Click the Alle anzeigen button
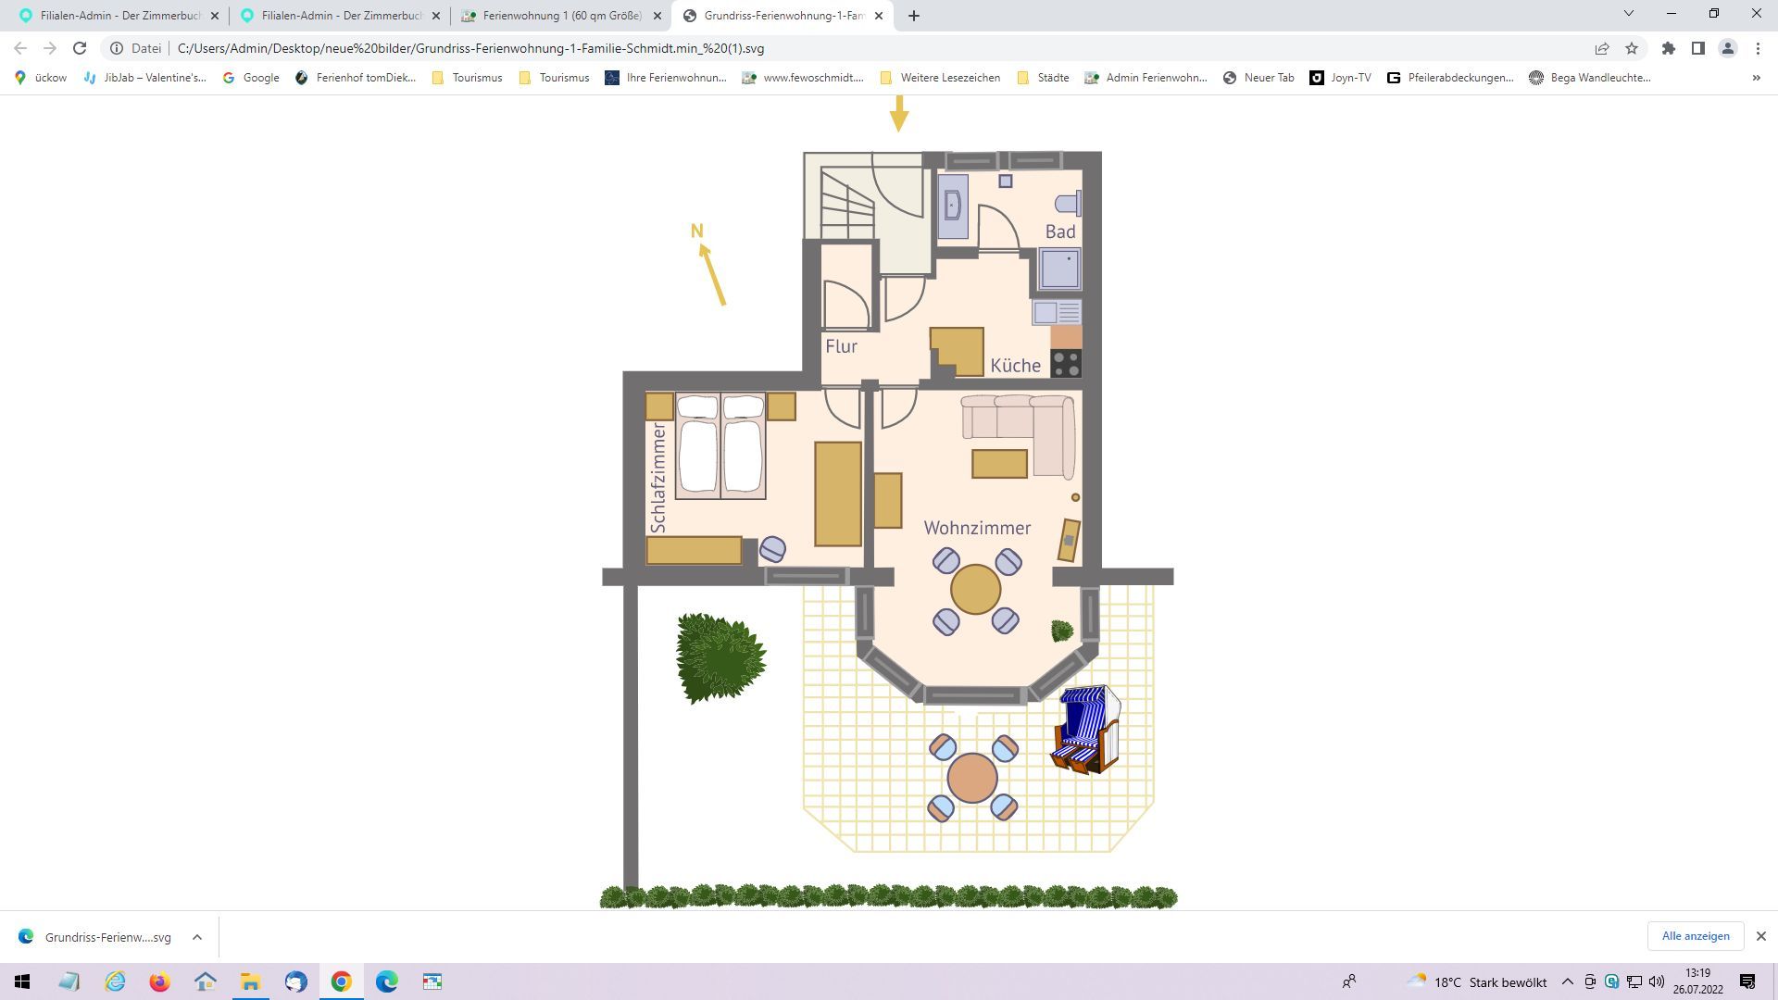The width and height of the screenshot is (1778, 1000). 1695,936
